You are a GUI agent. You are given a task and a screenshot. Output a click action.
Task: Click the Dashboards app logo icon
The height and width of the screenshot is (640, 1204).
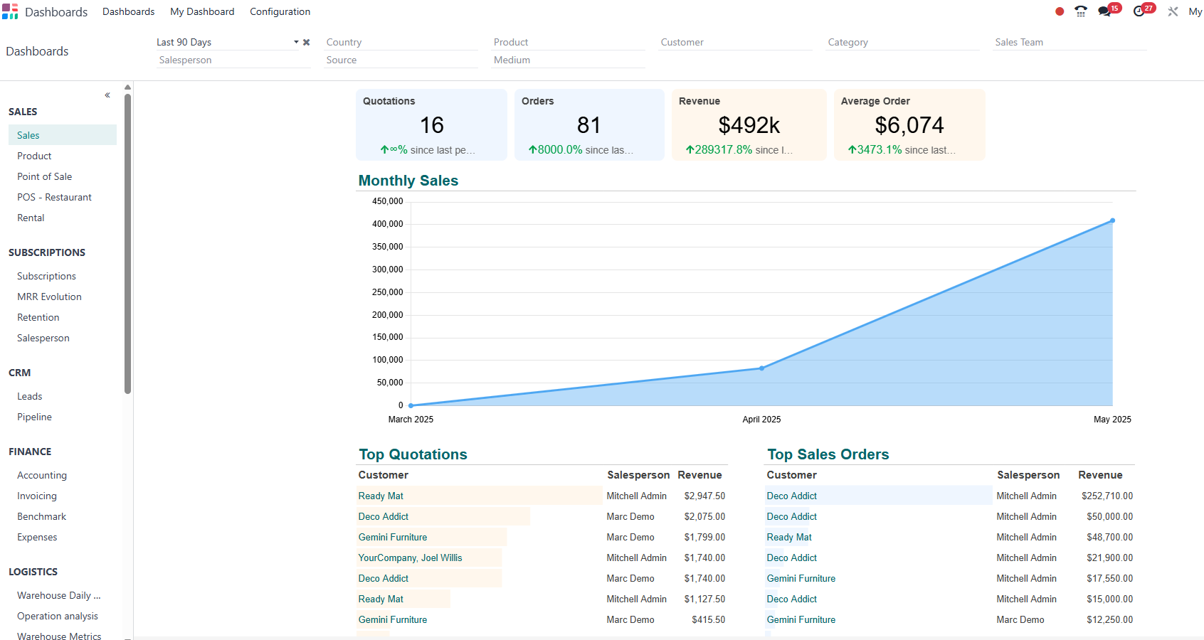(10, 11)
